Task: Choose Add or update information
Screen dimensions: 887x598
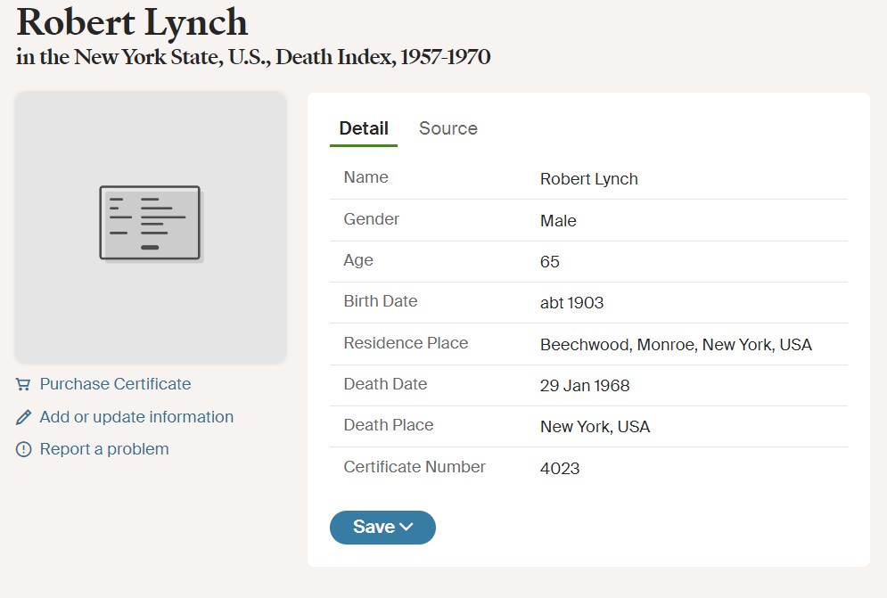Action: point(136,417)
